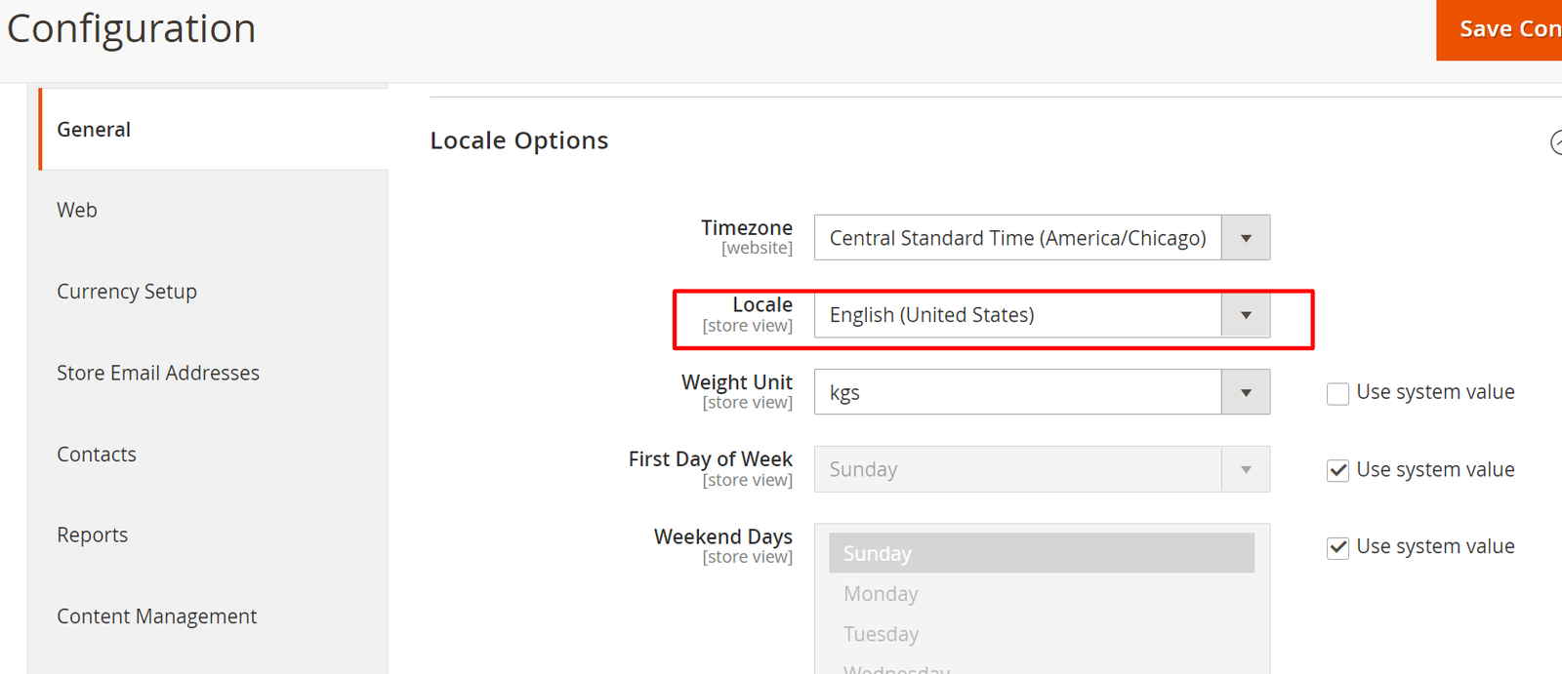This screenshot has width=1562, height=674.
Task: Click the Save Config button
Action: click(1503, 29)
